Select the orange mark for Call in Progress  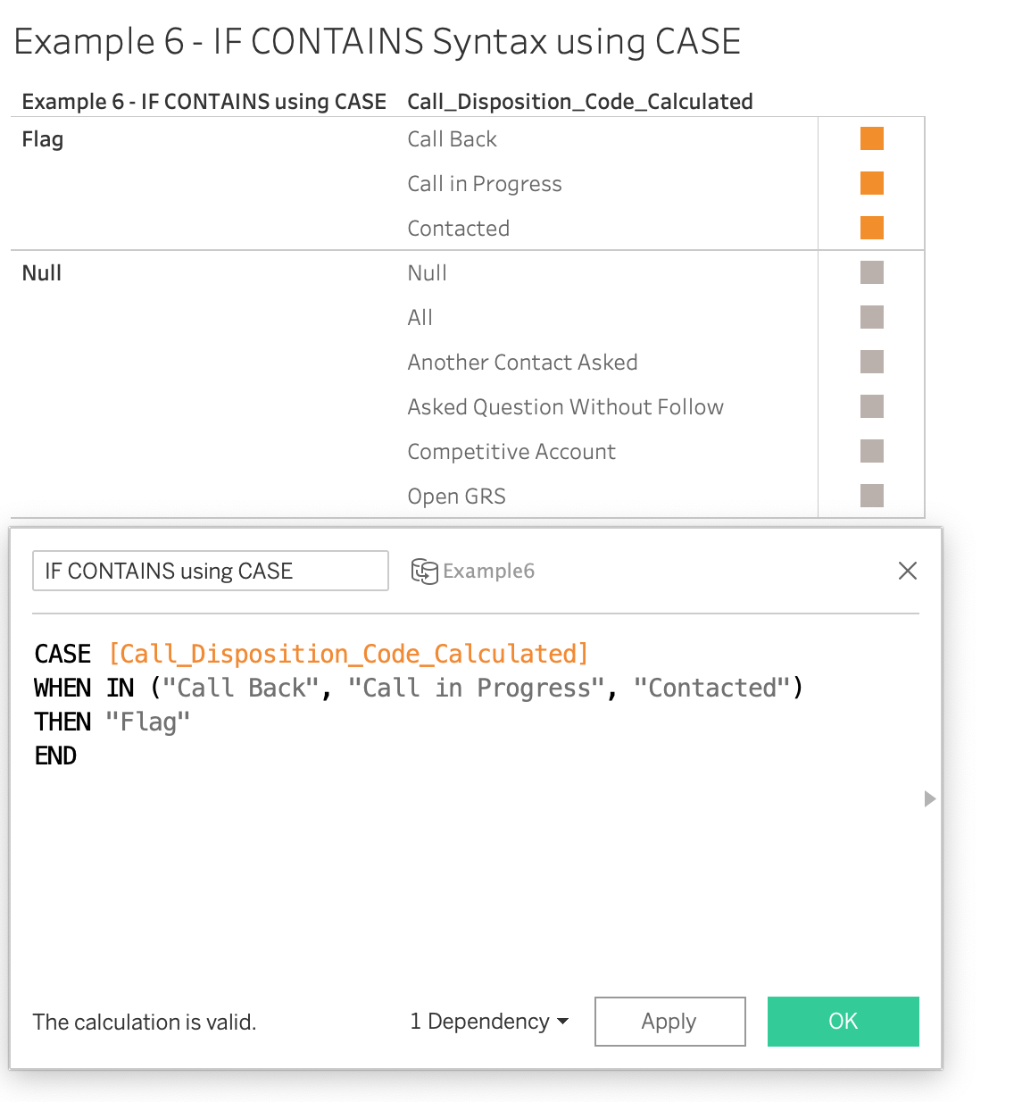[871, 183]
